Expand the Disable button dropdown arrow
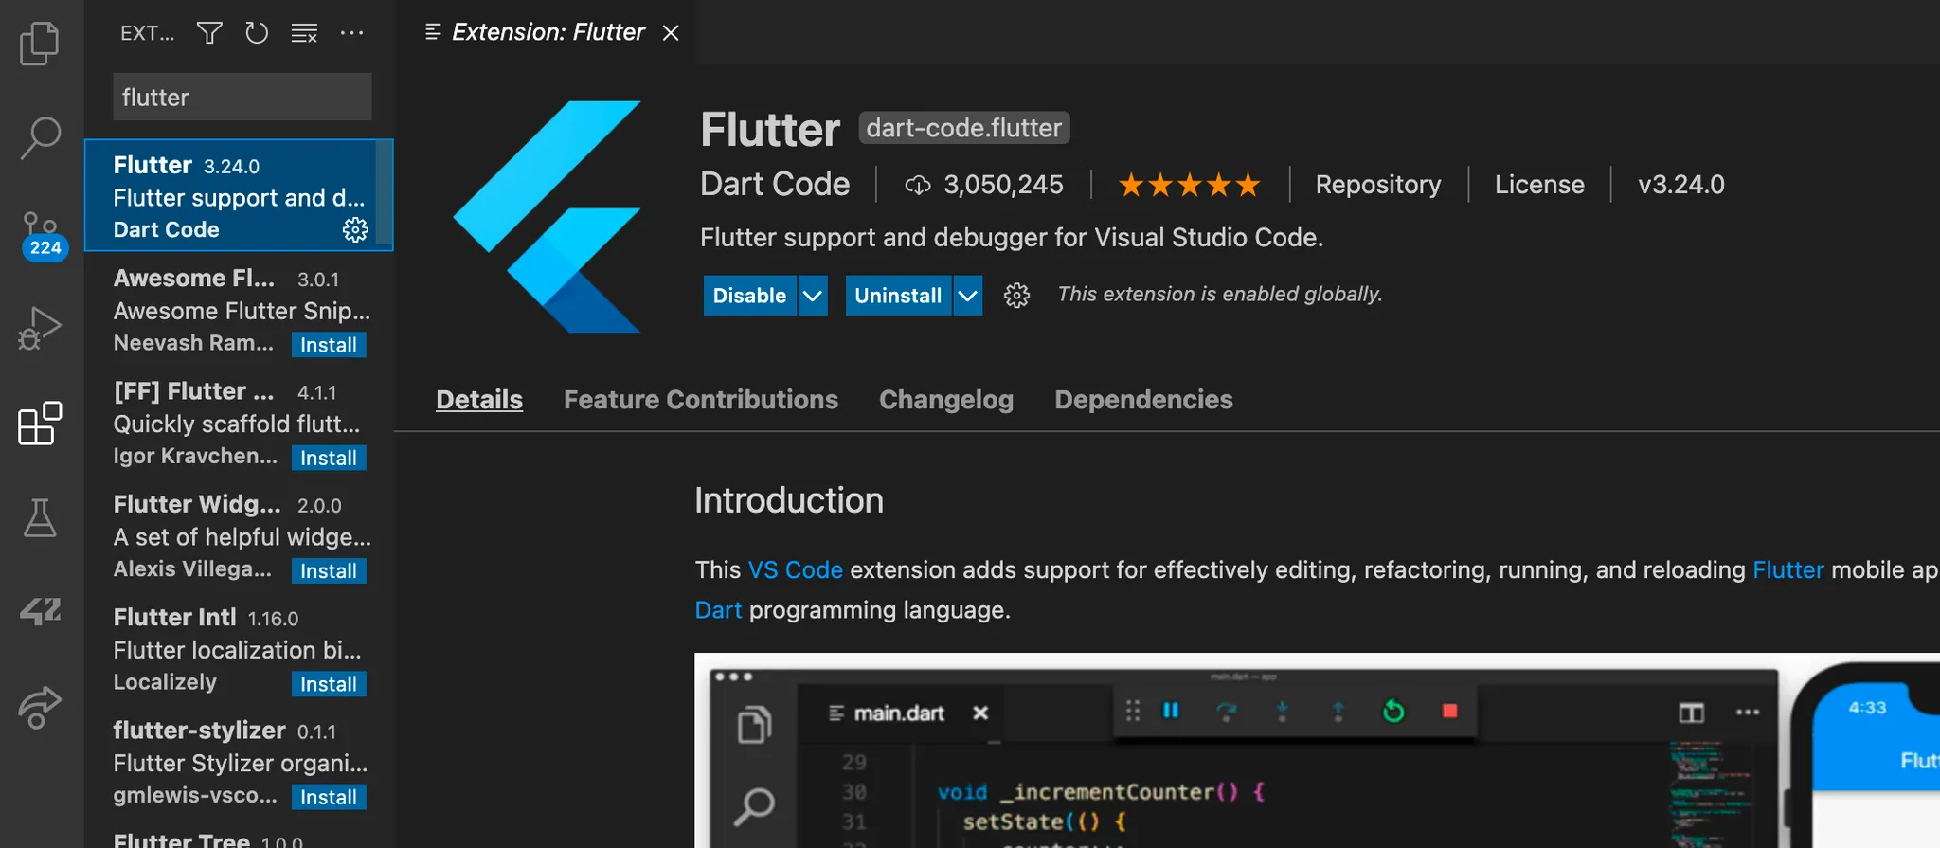The height and width of the screenshot is (848, 1940). click(813, 296)
